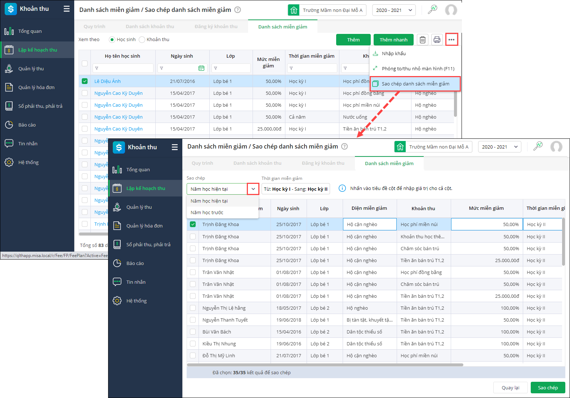The width and height of the screenshot is (570, 398).
Task: Select Sao chép danh sách miễn giảm menu item
Action: click(415, 84)
